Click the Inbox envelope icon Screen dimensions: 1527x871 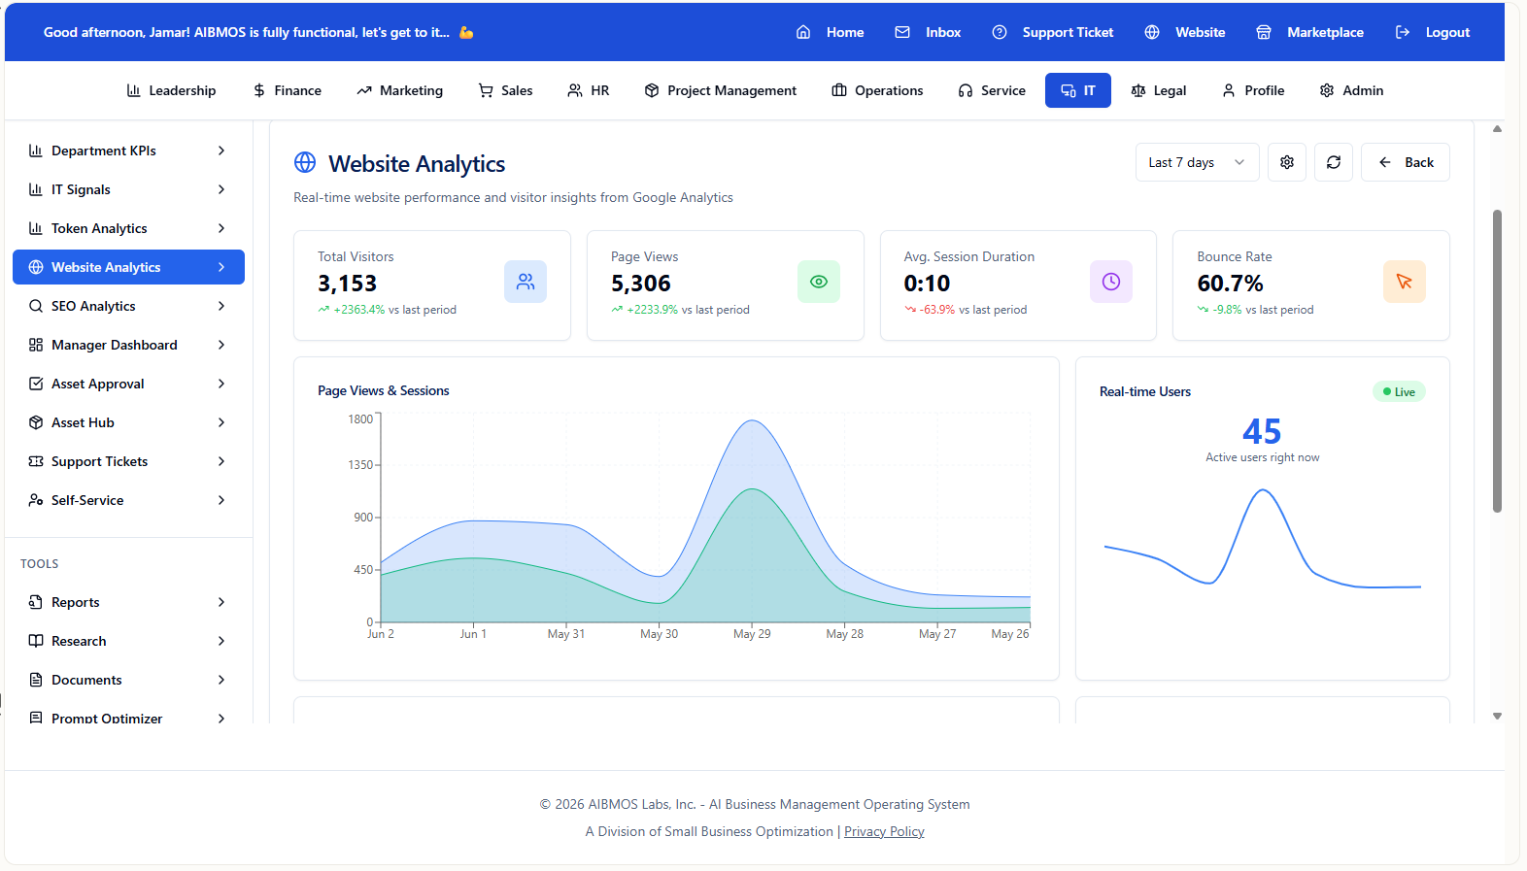(902, 32)
